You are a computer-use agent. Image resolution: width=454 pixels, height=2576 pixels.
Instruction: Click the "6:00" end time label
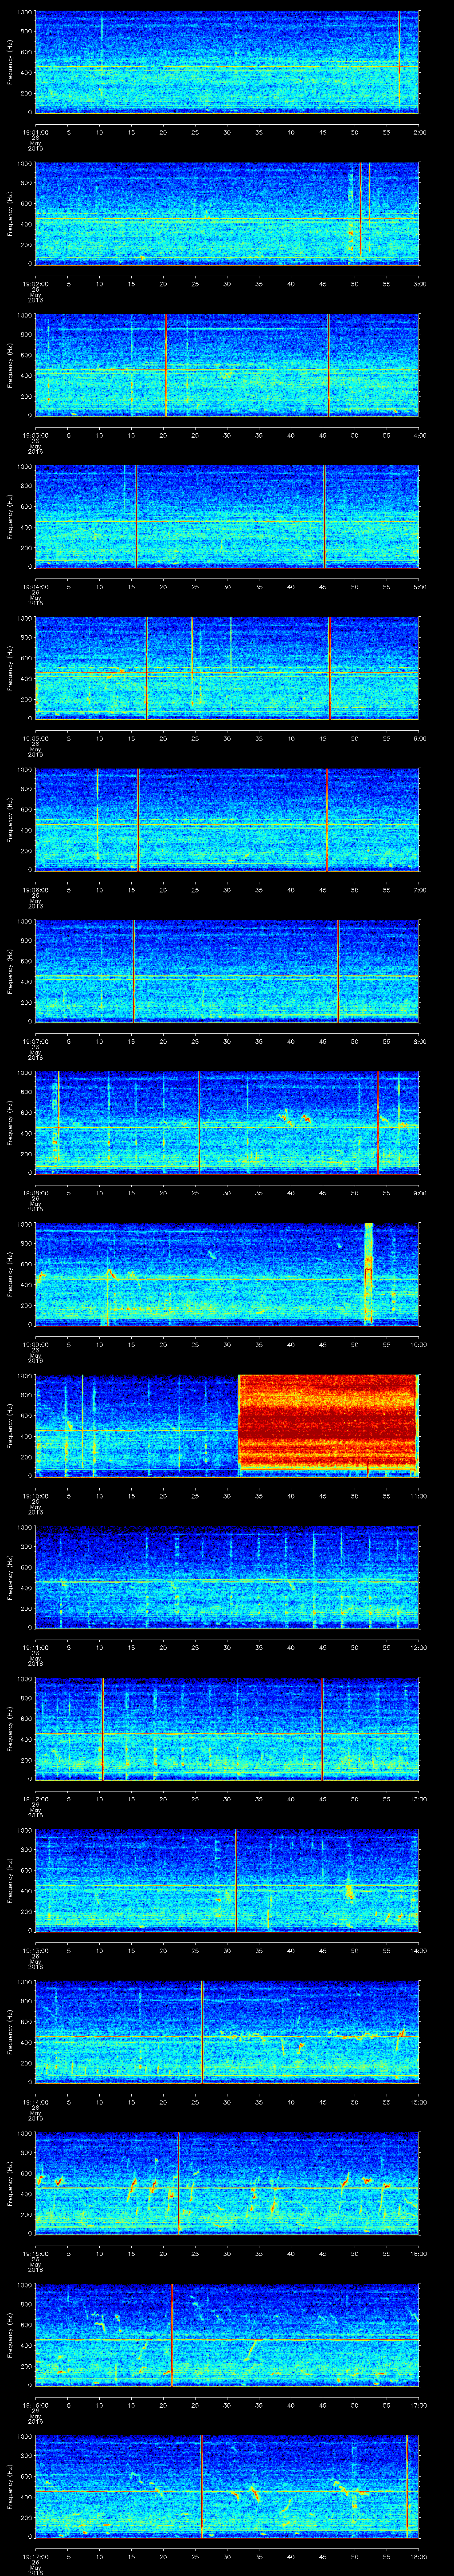(x=419, y=739)
